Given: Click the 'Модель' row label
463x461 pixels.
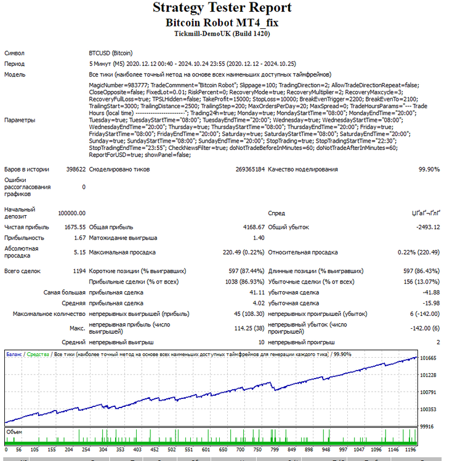Looking at the screenshot, I should [x=15, y=74].
